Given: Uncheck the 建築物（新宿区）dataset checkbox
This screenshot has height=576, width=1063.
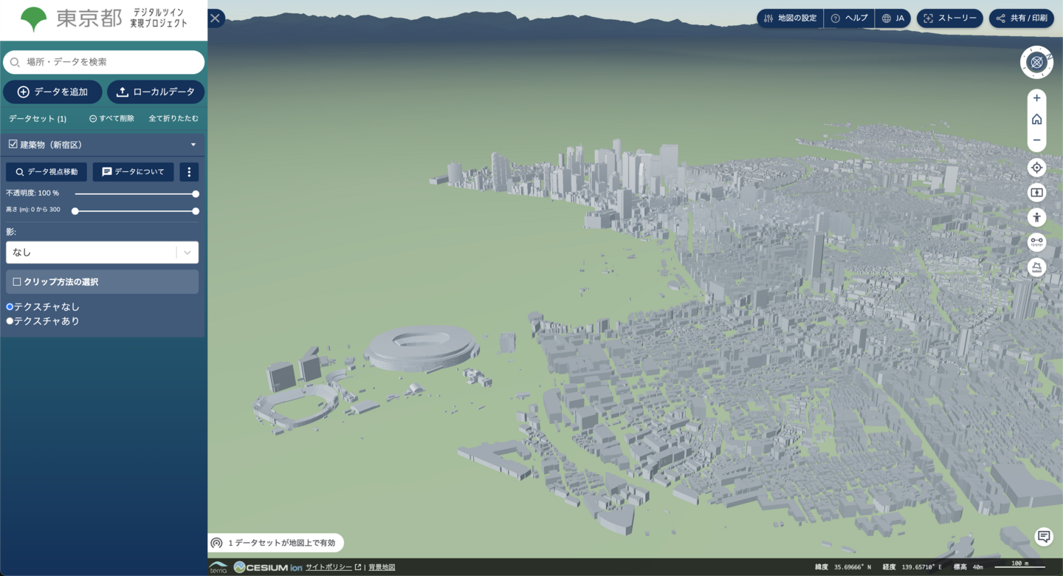Looking at the screenshot, I should coord(13,145).
